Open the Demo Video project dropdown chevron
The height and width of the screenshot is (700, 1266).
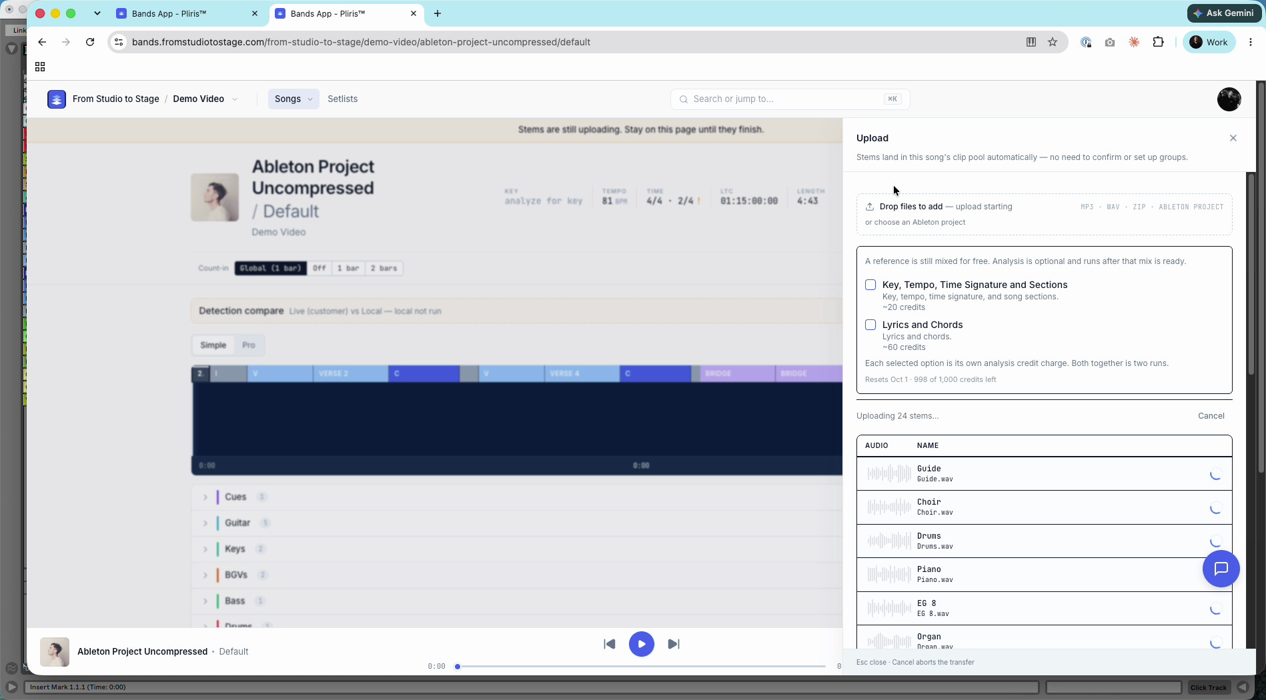(235, 99)
